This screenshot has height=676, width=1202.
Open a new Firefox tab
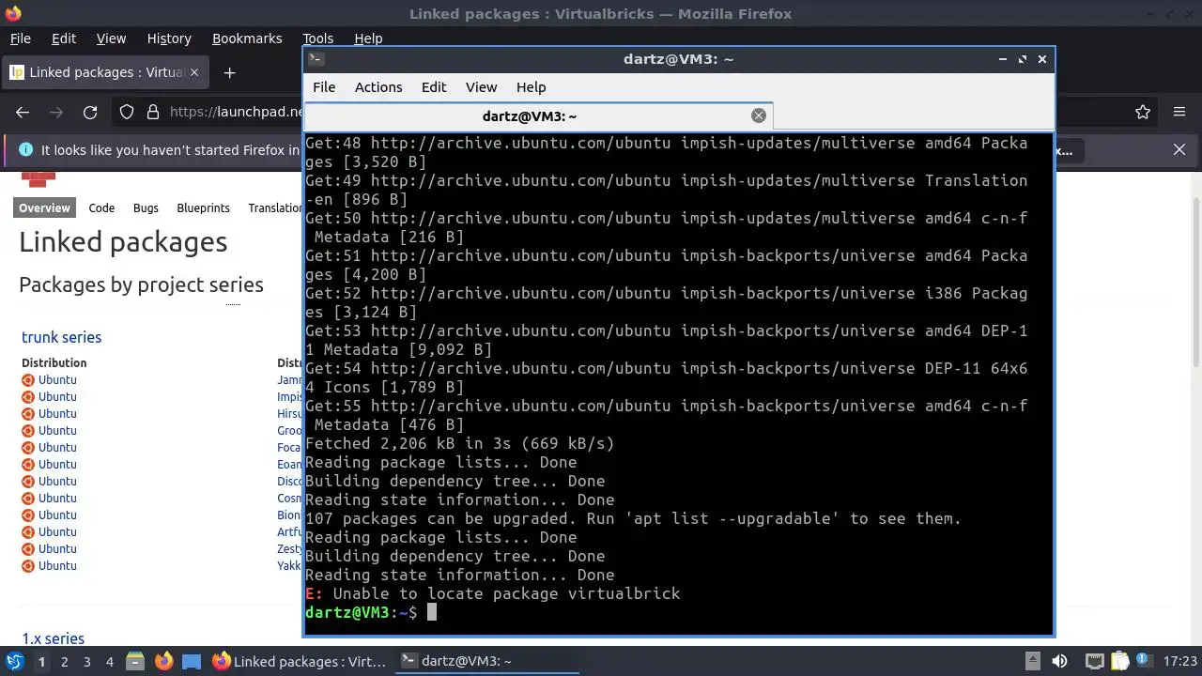coord(229,72)
